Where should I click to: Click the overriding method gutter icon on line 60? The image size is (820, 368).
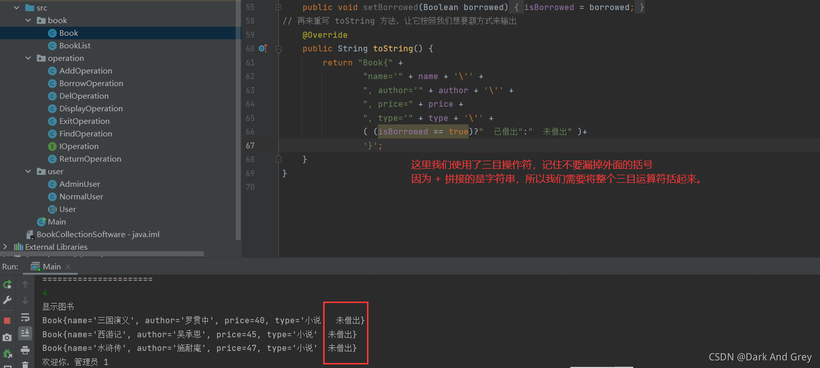pos(263,48)
